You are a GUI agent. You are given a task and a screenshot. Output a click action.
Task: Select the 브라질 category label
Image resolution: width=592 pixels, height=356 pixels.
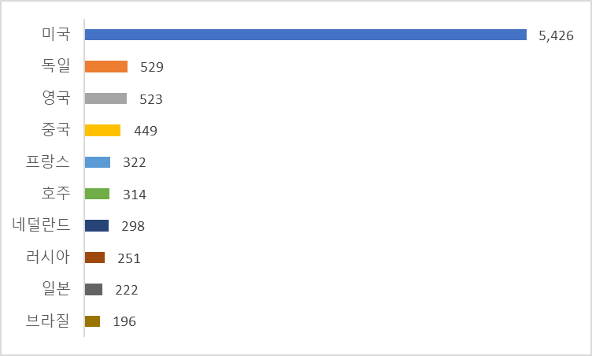pyautogui.click(x=47, y=321)
